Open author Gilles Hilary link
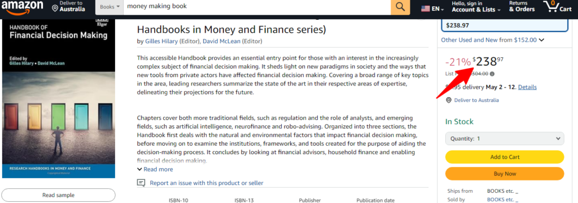This screenshot has height=203, width=578. point(161,41)
